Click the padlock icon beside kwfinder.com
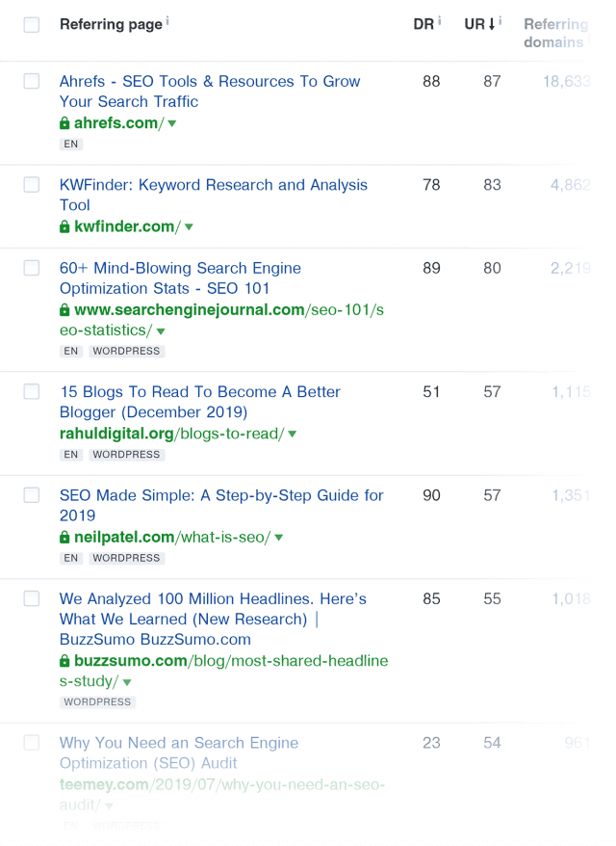The width and height of the screenshot is (616, 846). (64, 227)
